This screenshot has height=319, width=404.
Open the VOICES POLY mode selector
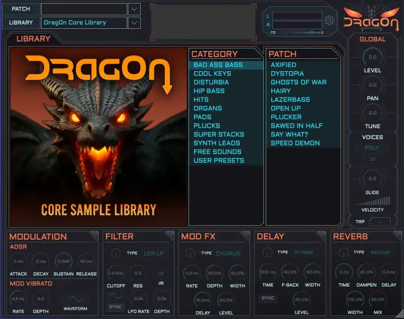click(372, 148)
